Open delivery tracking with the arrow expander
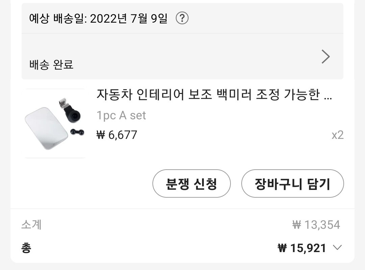 325,56
